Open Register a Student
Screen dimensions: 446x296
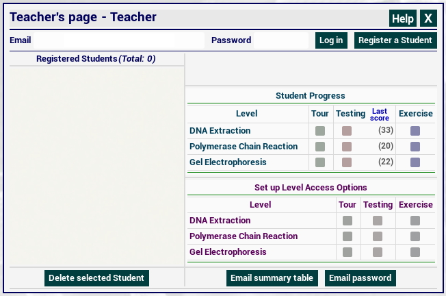(395, 40)
